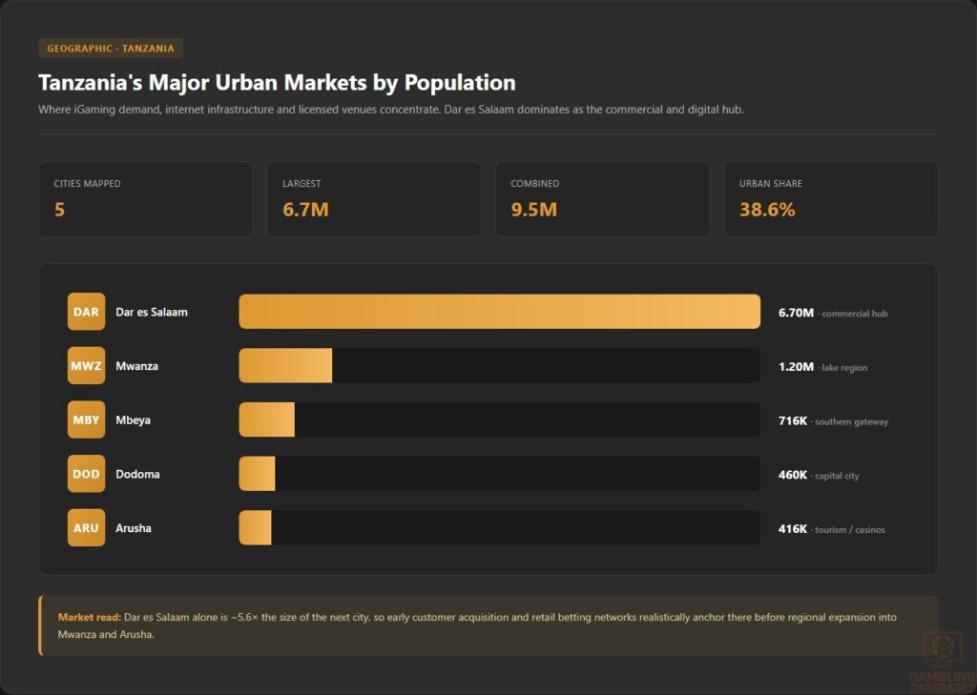This screenshot has height=695, width=977.
Task: Click the 'Arusha' city name
Action: [134, 528]
